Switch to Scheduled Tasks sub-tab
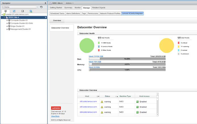The image size is (197, 124). 57,13
